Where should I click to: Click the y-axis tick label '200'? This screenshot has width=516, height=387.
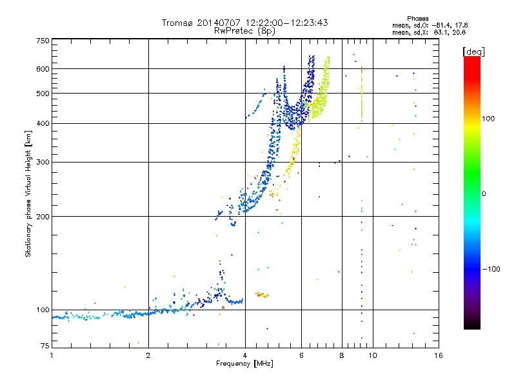pyautogui.click(x=43, y=217)
